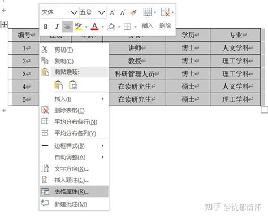Shrink font size with smaller A icon
Image resolution: width=268 pixels, height=218 pixels.
click(x=123, y=13)
